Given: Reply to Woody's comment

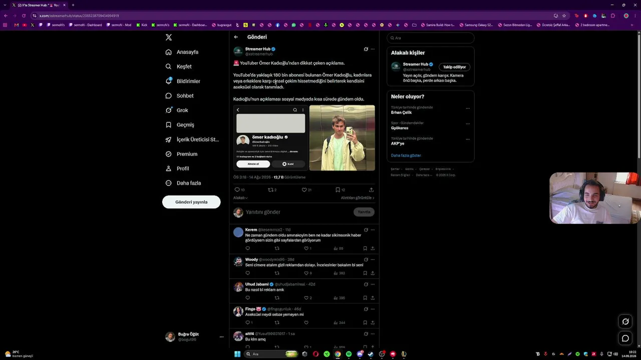Looking at the screenshot, I should pos(247,273).
